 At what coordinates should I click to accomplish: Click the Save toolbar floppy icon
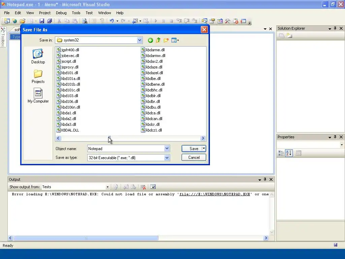pos(41,21)
